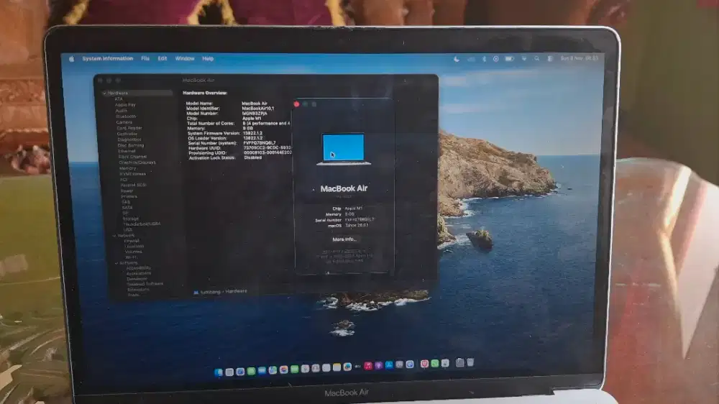Open App Store from the Dock
719x404 pixels.
pos(389,365)
